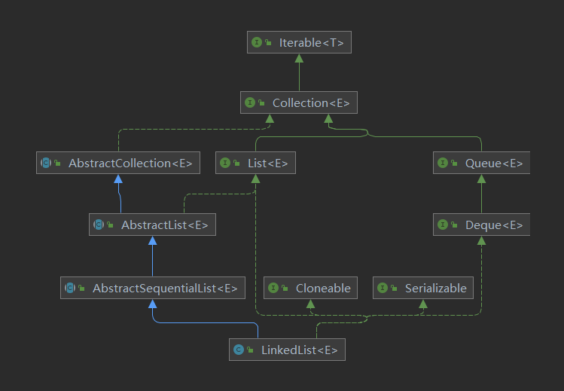Click the abstract class icon on AbstractList<E>
This screenshot has height=391, width=564.
point(99,225)
